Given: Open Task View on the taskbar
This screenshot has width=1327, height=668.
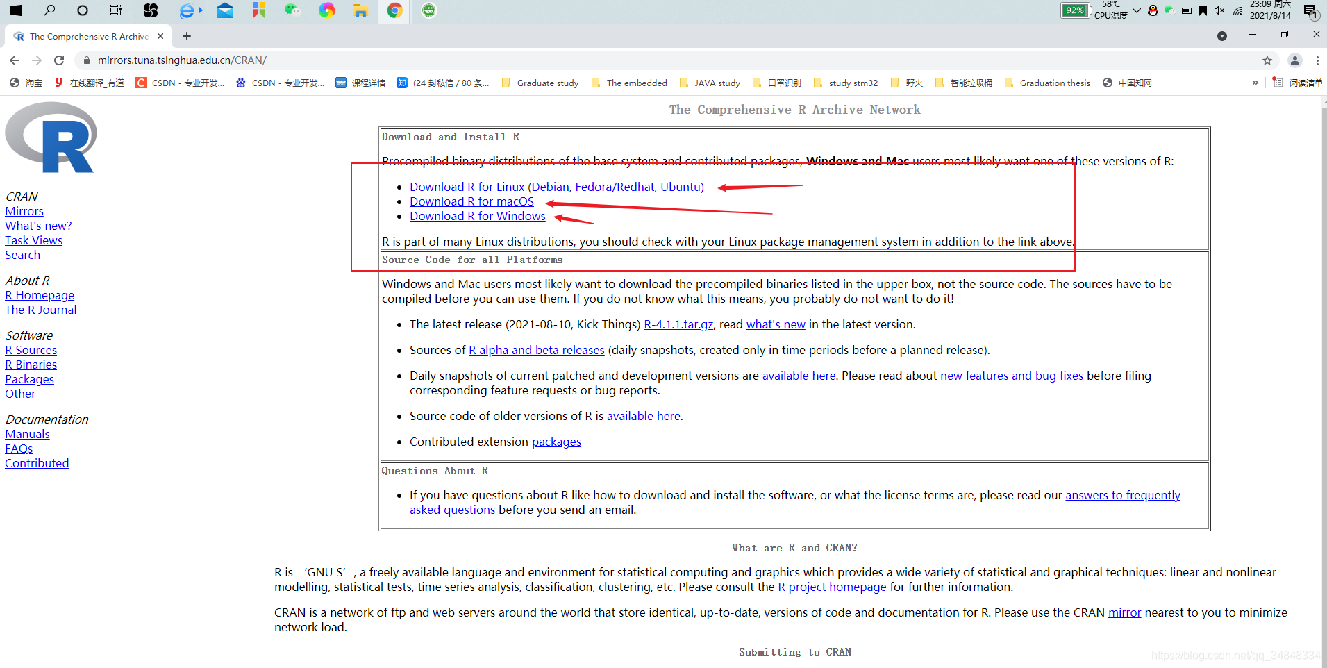Looking at the screenshot, I should (116, 10).
